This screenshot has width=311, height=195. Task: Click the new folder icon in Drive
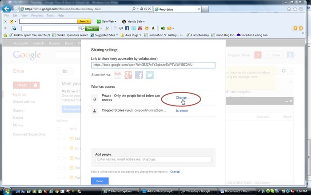tap(65, 71)
